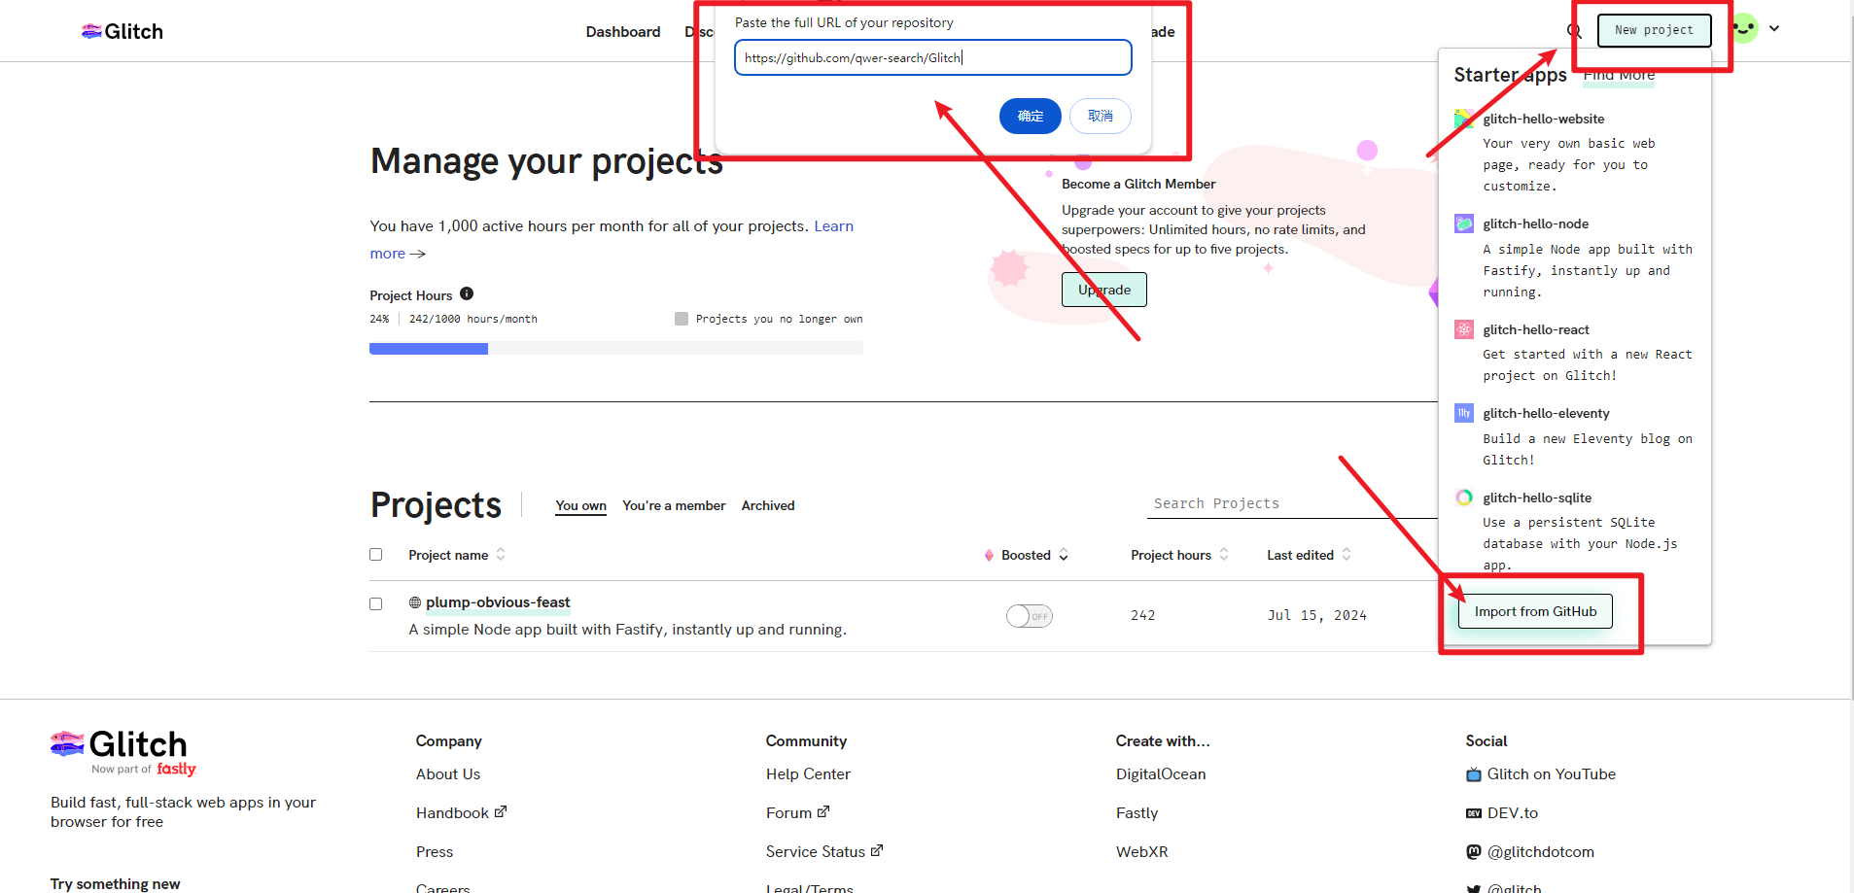
Task: Click the New project button
Action: [1654, 30]
